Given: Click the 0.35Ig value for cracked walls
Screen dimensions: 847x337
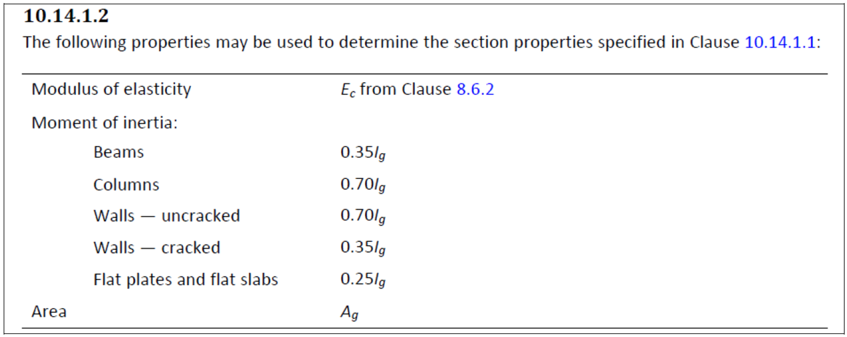Looking at the screenshot, I should coord(363,249).
